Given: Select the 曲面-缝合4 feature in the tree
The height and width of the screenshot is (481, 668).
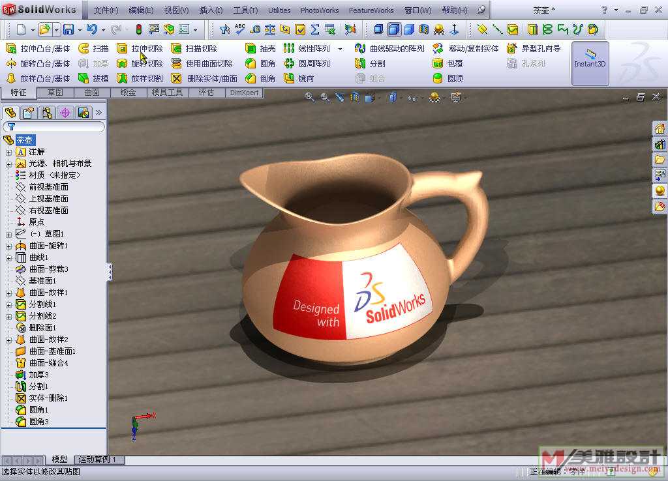Looking at the screenshot, I should (x=48, y=363).
